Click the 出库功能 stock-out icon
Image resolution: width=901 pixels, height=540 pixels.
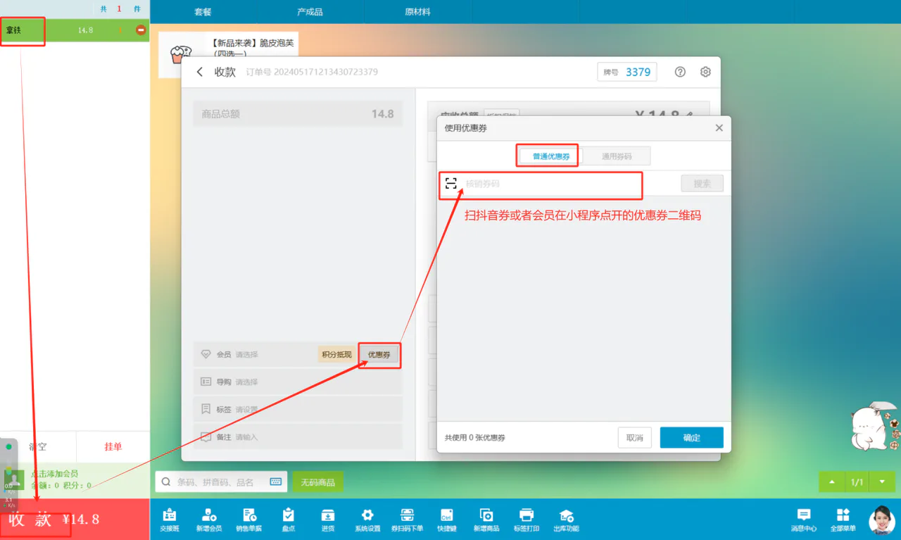[566, 520]
